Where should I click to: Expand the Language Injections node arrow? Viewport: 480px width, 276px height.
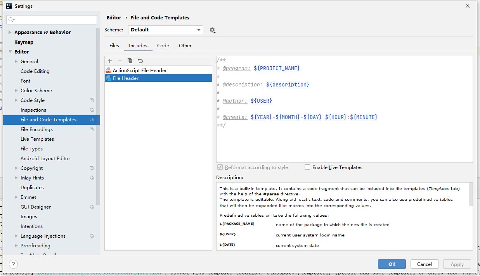[x=16, y=236]
